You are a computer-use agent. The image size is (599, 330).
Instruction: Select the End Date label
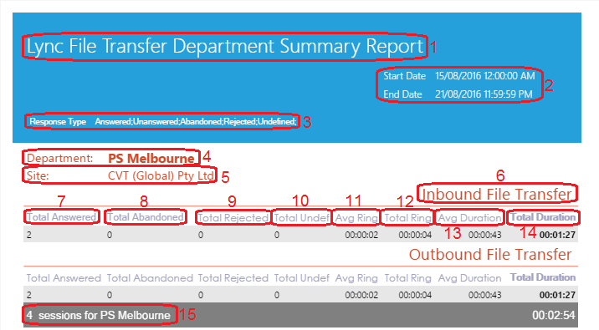pos(402,94)
